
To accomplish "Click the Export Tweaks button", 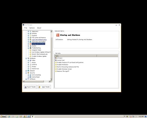I will point(30,87).
